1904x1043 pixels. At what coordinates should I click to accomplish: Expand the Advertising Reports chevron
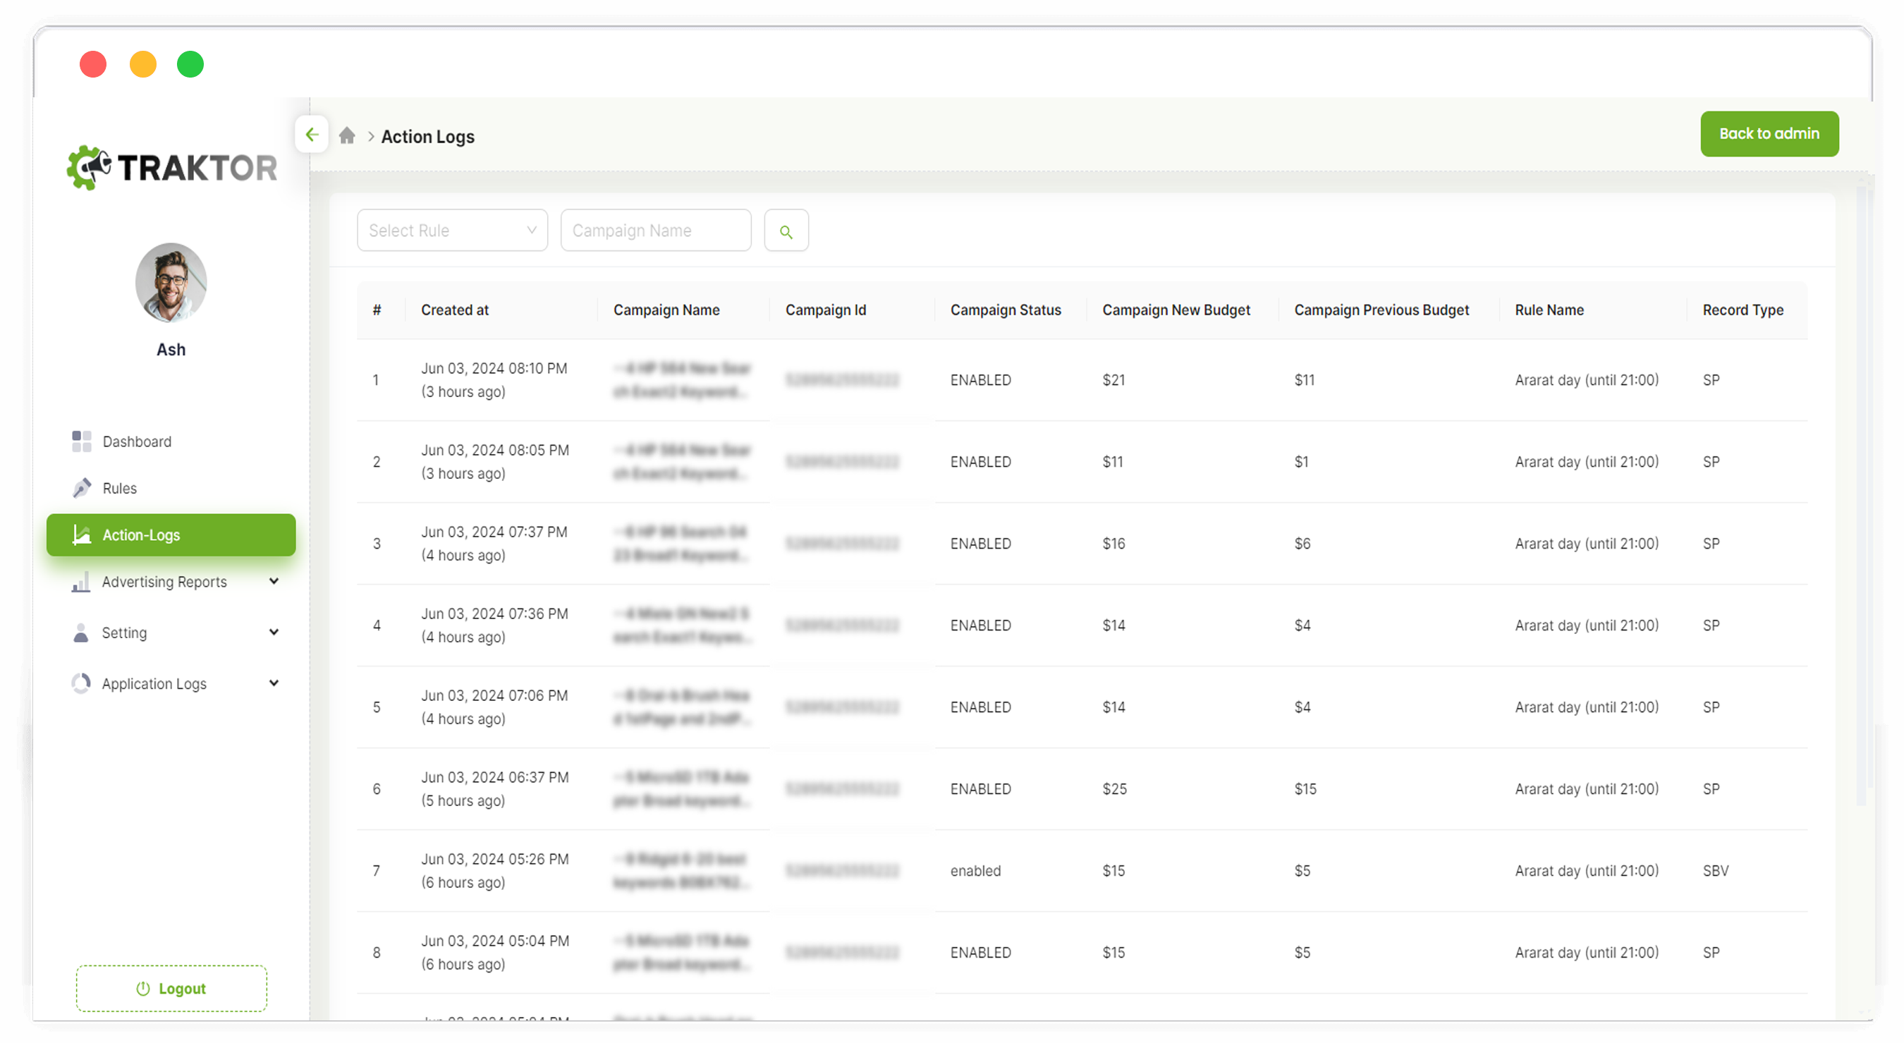click(274, 582)
